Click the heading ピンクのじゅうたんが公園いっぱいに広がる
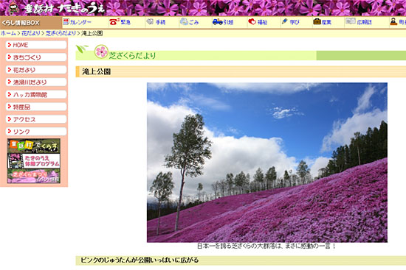The width and height of the screenshot is (406, 270). (x=140, y=260)
